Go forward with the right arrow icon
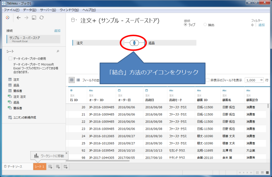The height and width of the screenshot is (177, 272). (26, 18)
